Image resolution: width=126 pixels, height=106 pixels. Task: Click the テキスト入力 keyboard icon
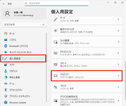click(55, 53)
